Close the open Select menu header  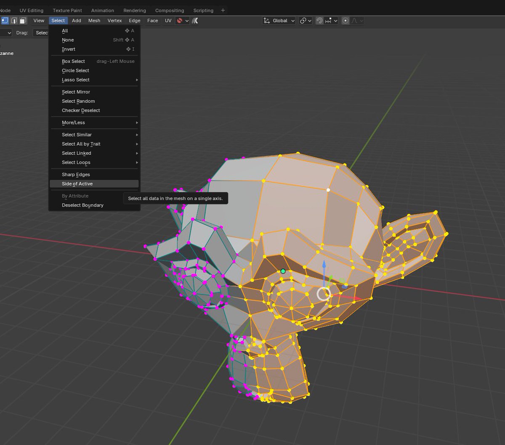tap(58, 21)
